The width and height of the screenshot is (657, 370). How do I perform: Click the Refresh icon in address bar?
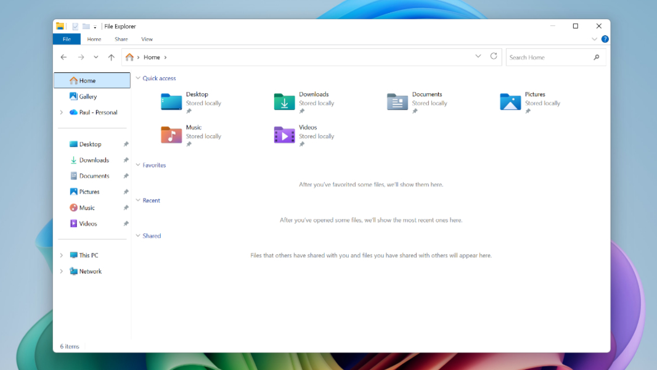click(x=494, y=56)
